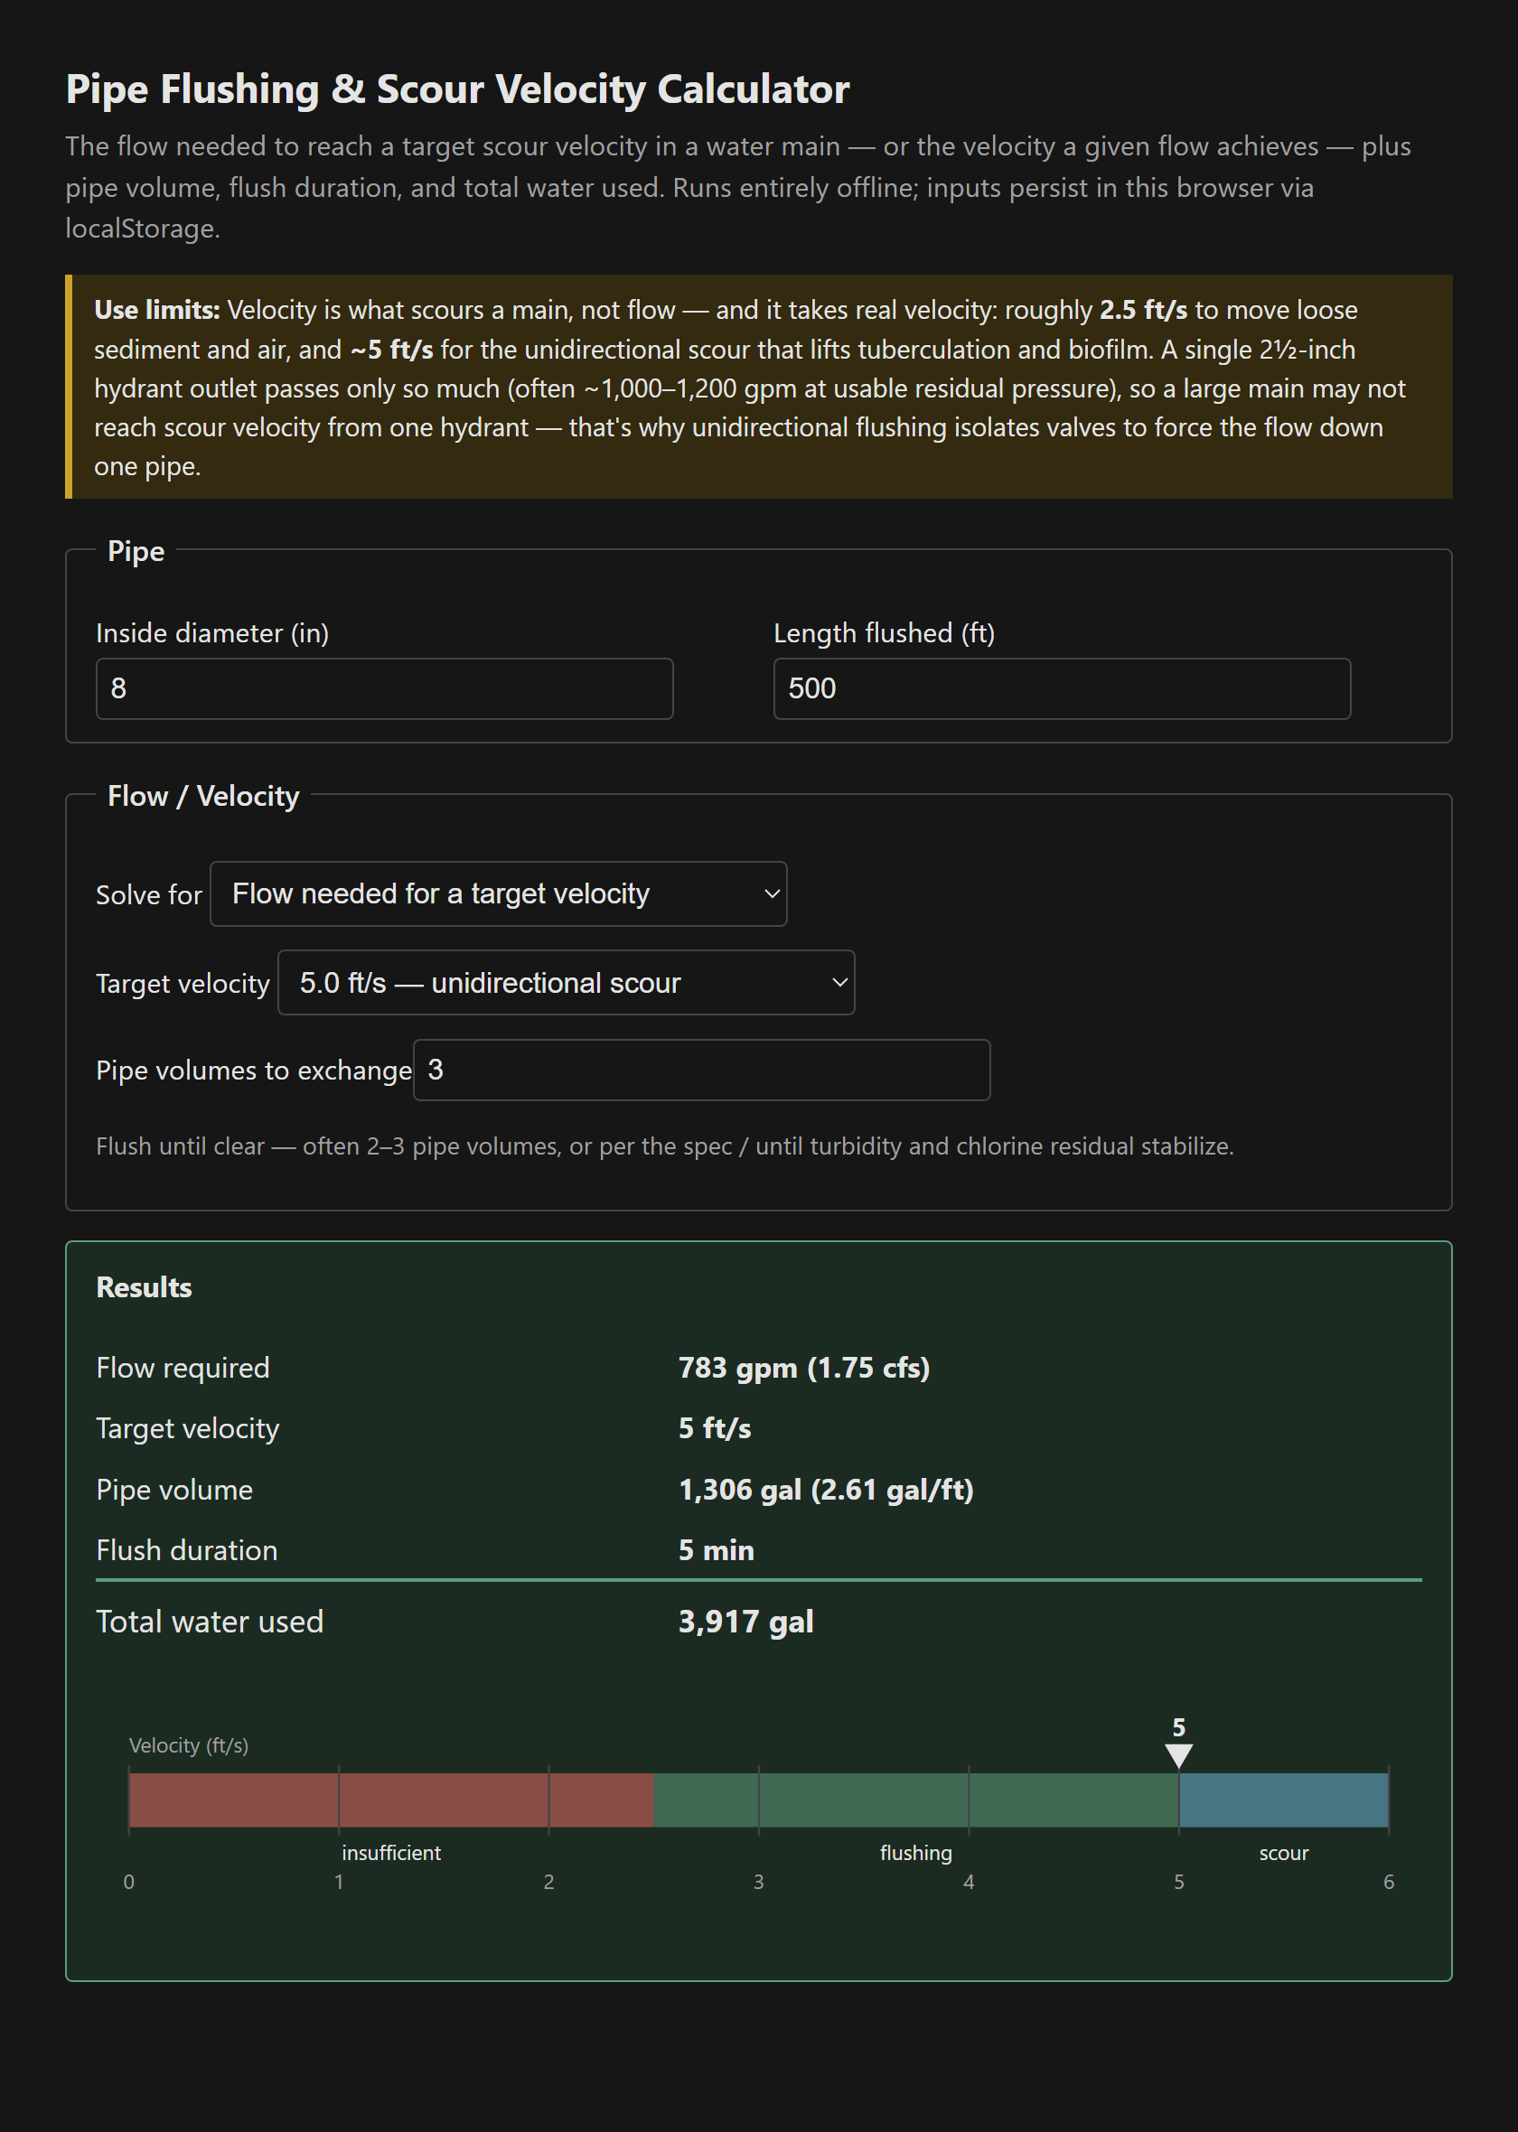Click the axis tick label '3'
This screenshot has height=2132, width=1518.
tap(758, 1882)
